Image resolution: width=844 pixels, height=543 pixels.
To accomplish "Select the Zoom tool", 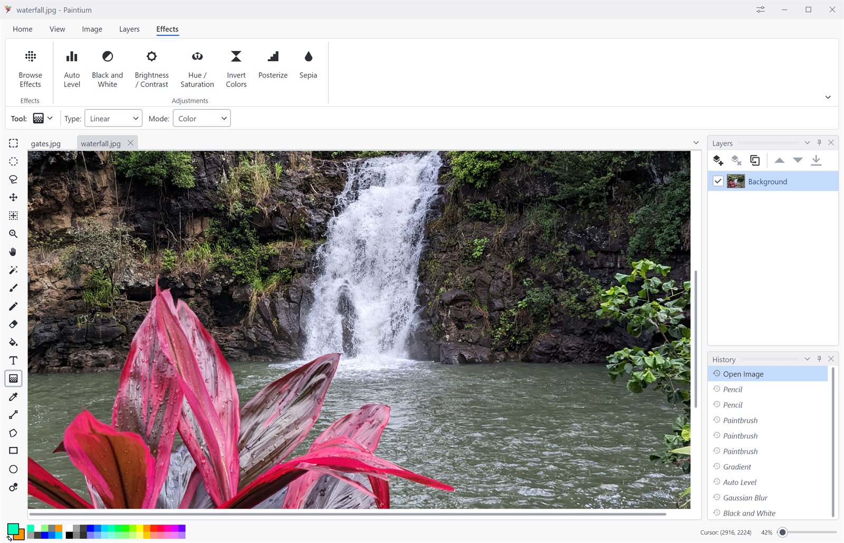I will [x=13, y=234].
